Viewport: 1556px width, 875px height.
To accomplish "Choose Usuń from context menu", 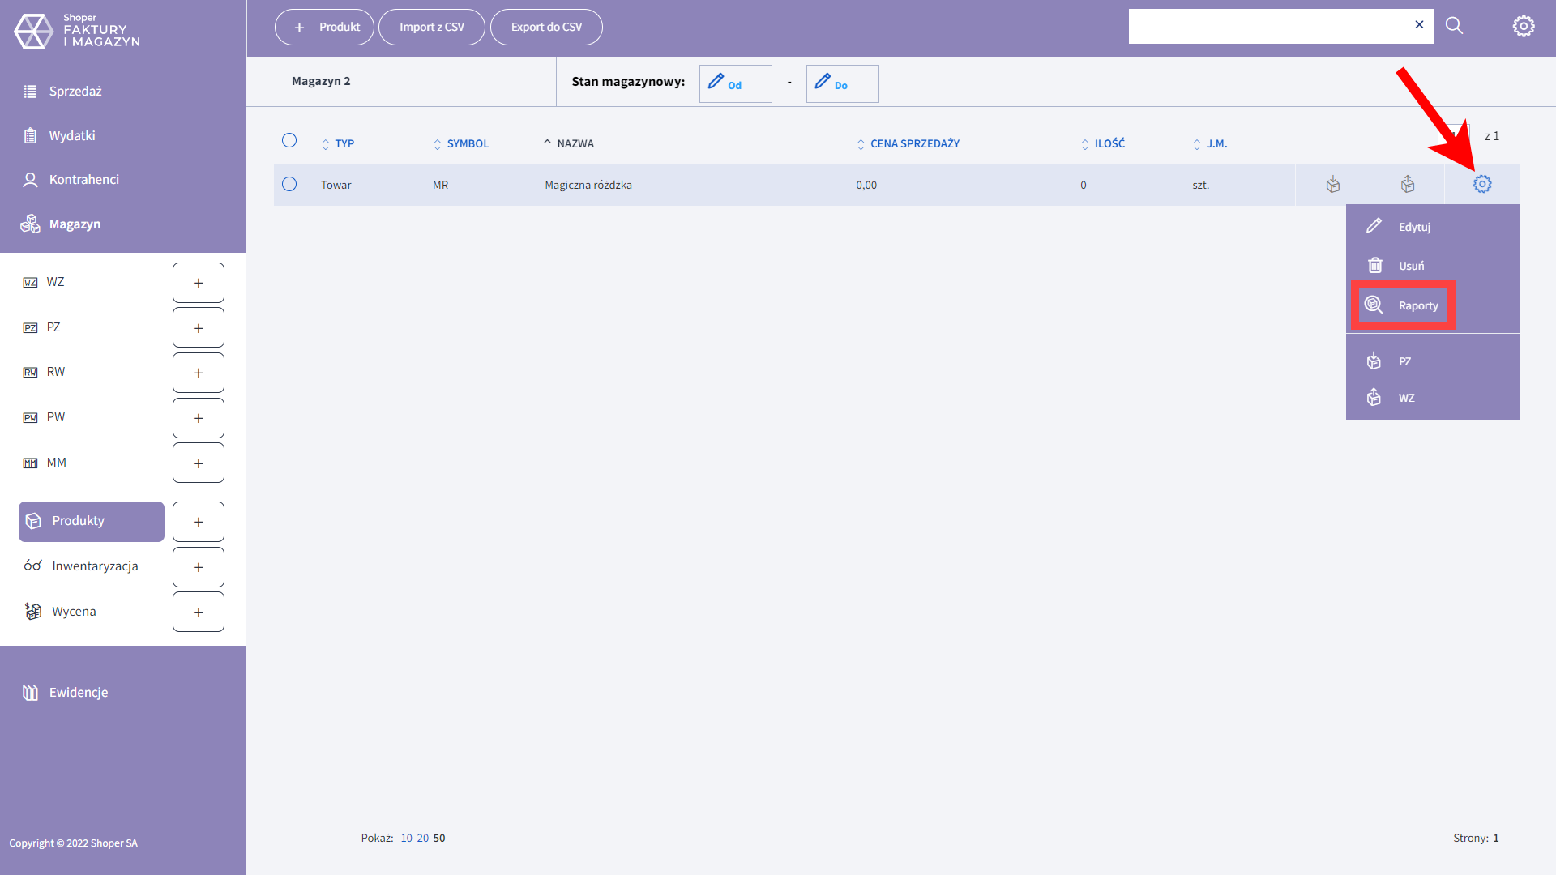I will (x=1410, y=266).
